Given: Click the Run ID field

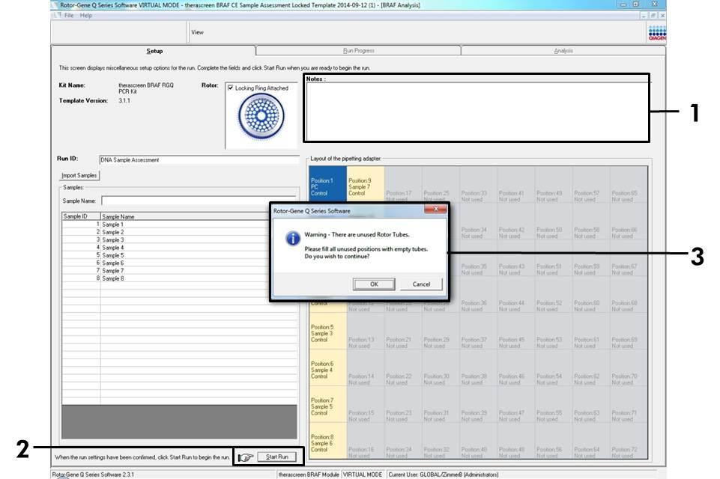Looking at the screenshot, I should [199, 159].
